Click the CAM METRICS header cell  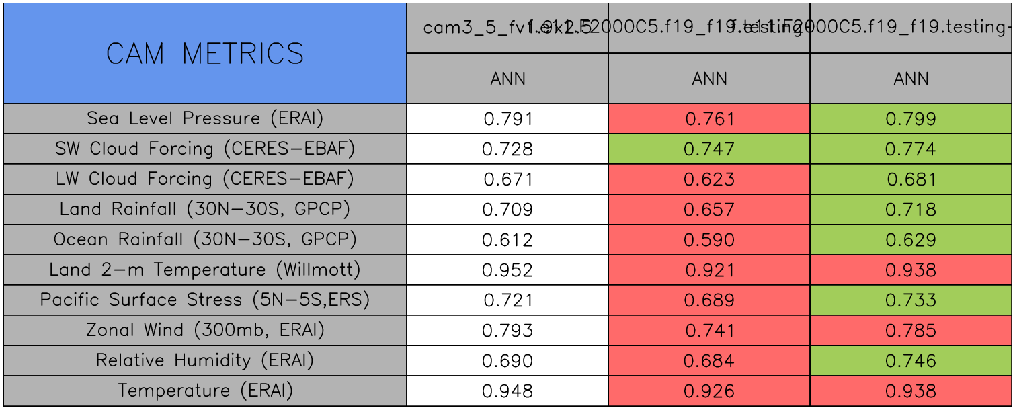[205, 54]
